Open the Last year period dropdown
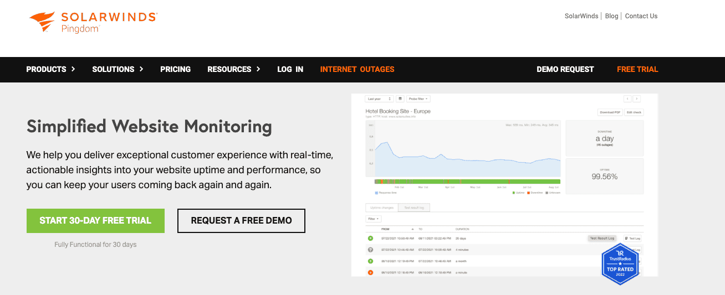This screenshot has height=295, width=725. click(379, 99)
